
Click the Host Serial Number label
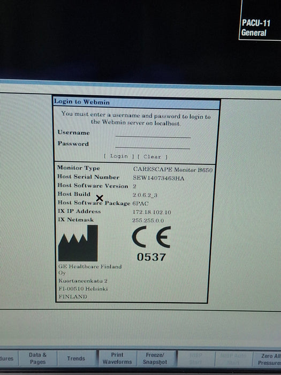88,177
